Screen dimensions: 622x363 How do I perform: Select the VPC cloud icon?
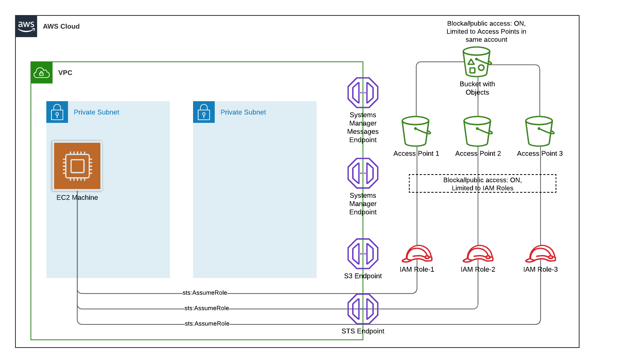[x=41, y=72]
